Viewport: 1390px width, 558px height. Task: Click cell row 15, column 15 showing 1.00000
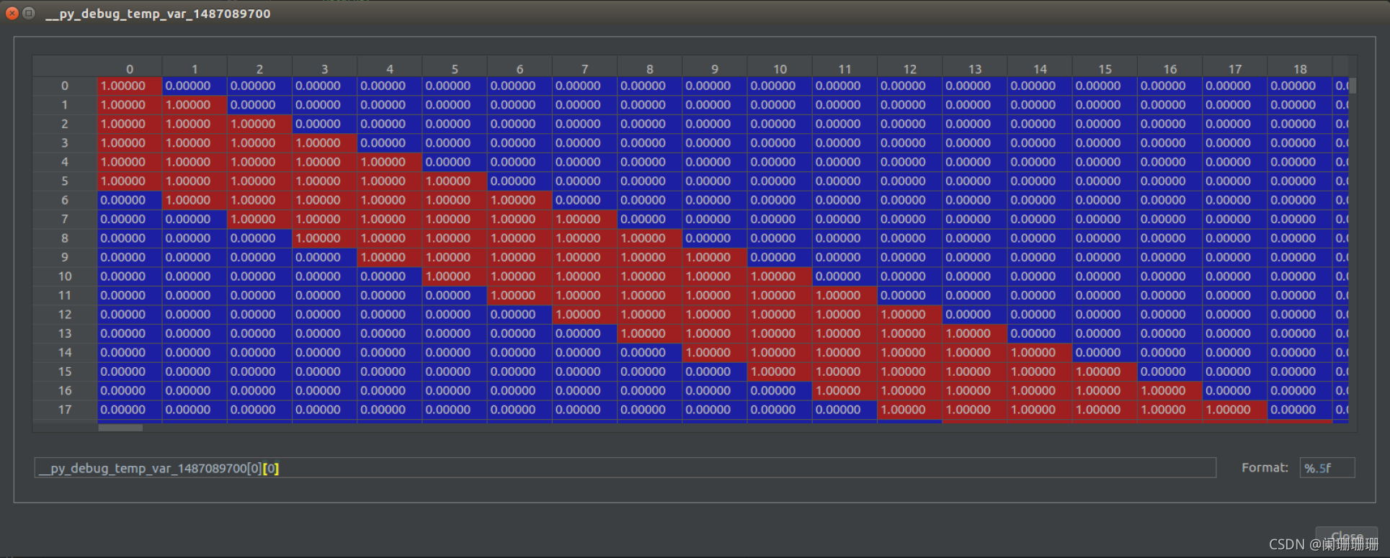(1105, 372)
